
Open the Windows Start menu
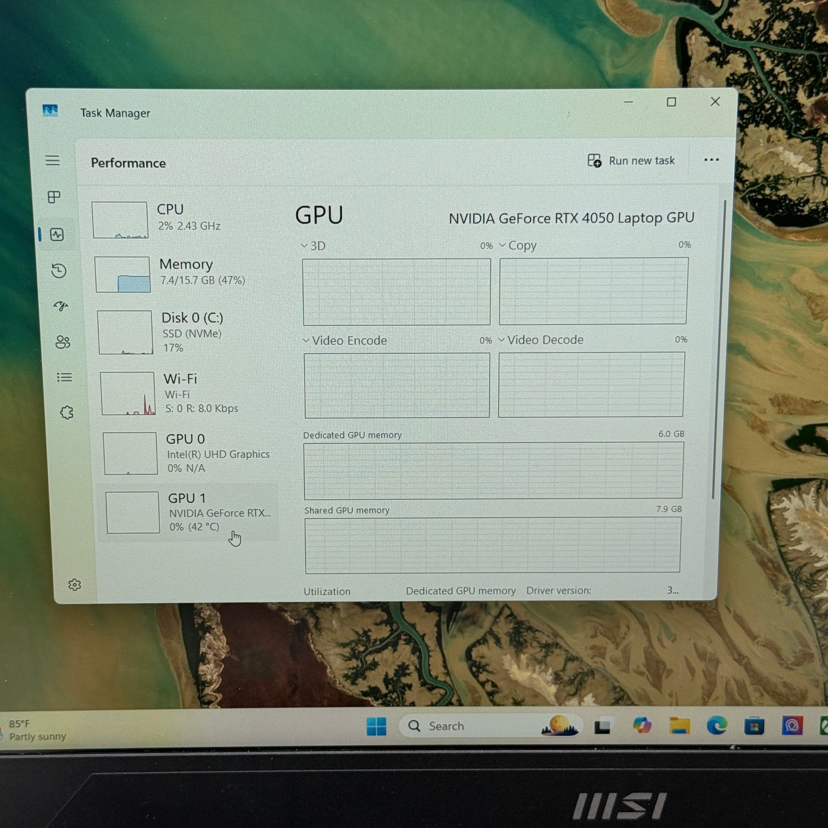point(376,727)
